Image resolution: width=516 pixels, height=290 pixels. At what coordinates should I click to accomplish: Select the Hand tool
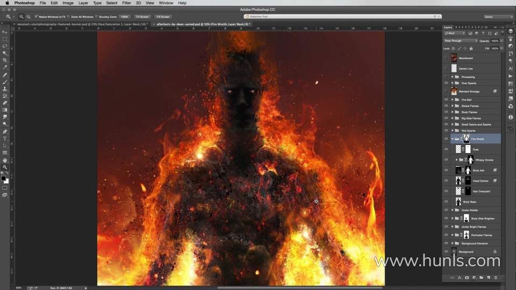tap(5, 160)
